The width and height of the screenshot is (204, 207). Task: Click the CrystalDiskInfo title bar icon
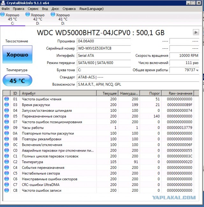[3, 3]
